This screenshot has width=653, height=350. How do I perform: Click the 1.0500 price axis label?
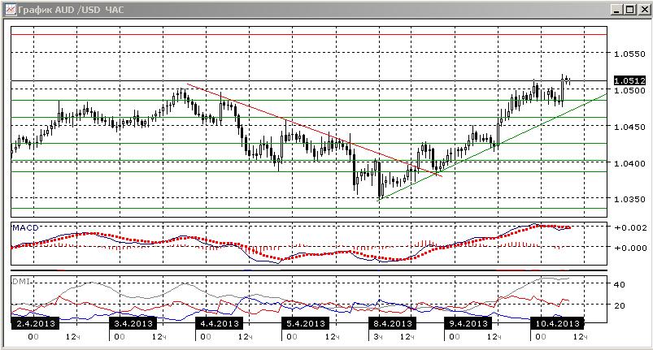(629, 90)
